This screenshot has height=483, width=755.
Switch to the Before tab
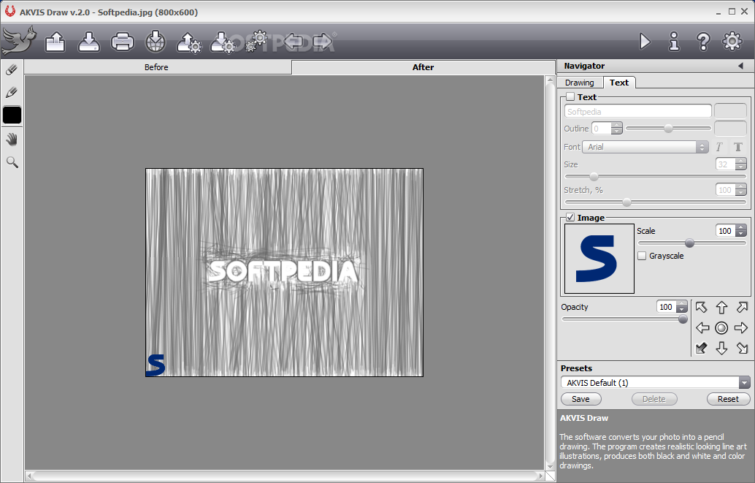tap(158, 67)
